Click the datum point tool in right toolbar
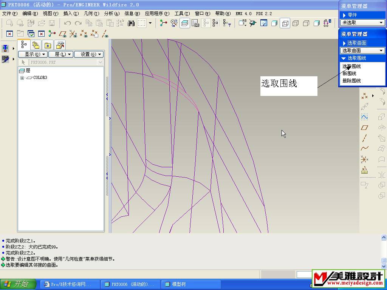387x290 pixels. pyautogui.click(x=365, y=96)
